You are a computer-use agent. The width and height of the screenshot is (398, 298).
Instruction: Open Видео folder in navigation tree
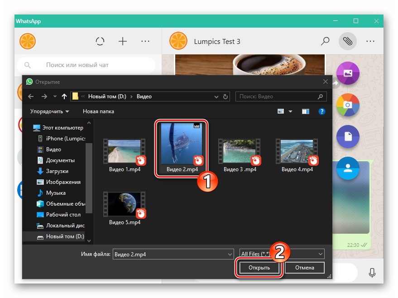coord(49,149)
